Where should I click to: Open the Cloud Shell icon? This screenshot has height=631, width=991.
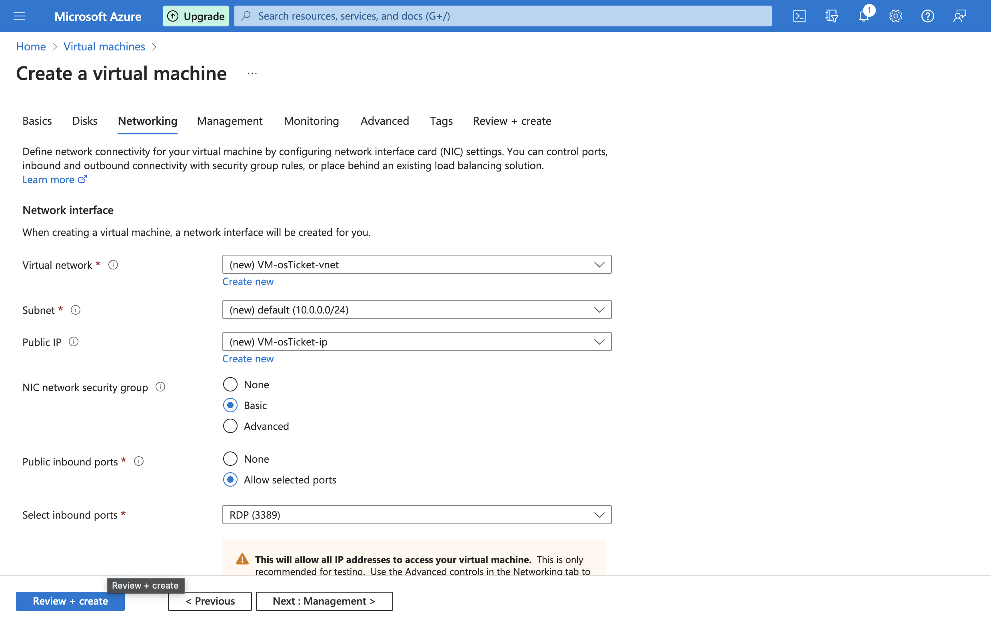799,16
